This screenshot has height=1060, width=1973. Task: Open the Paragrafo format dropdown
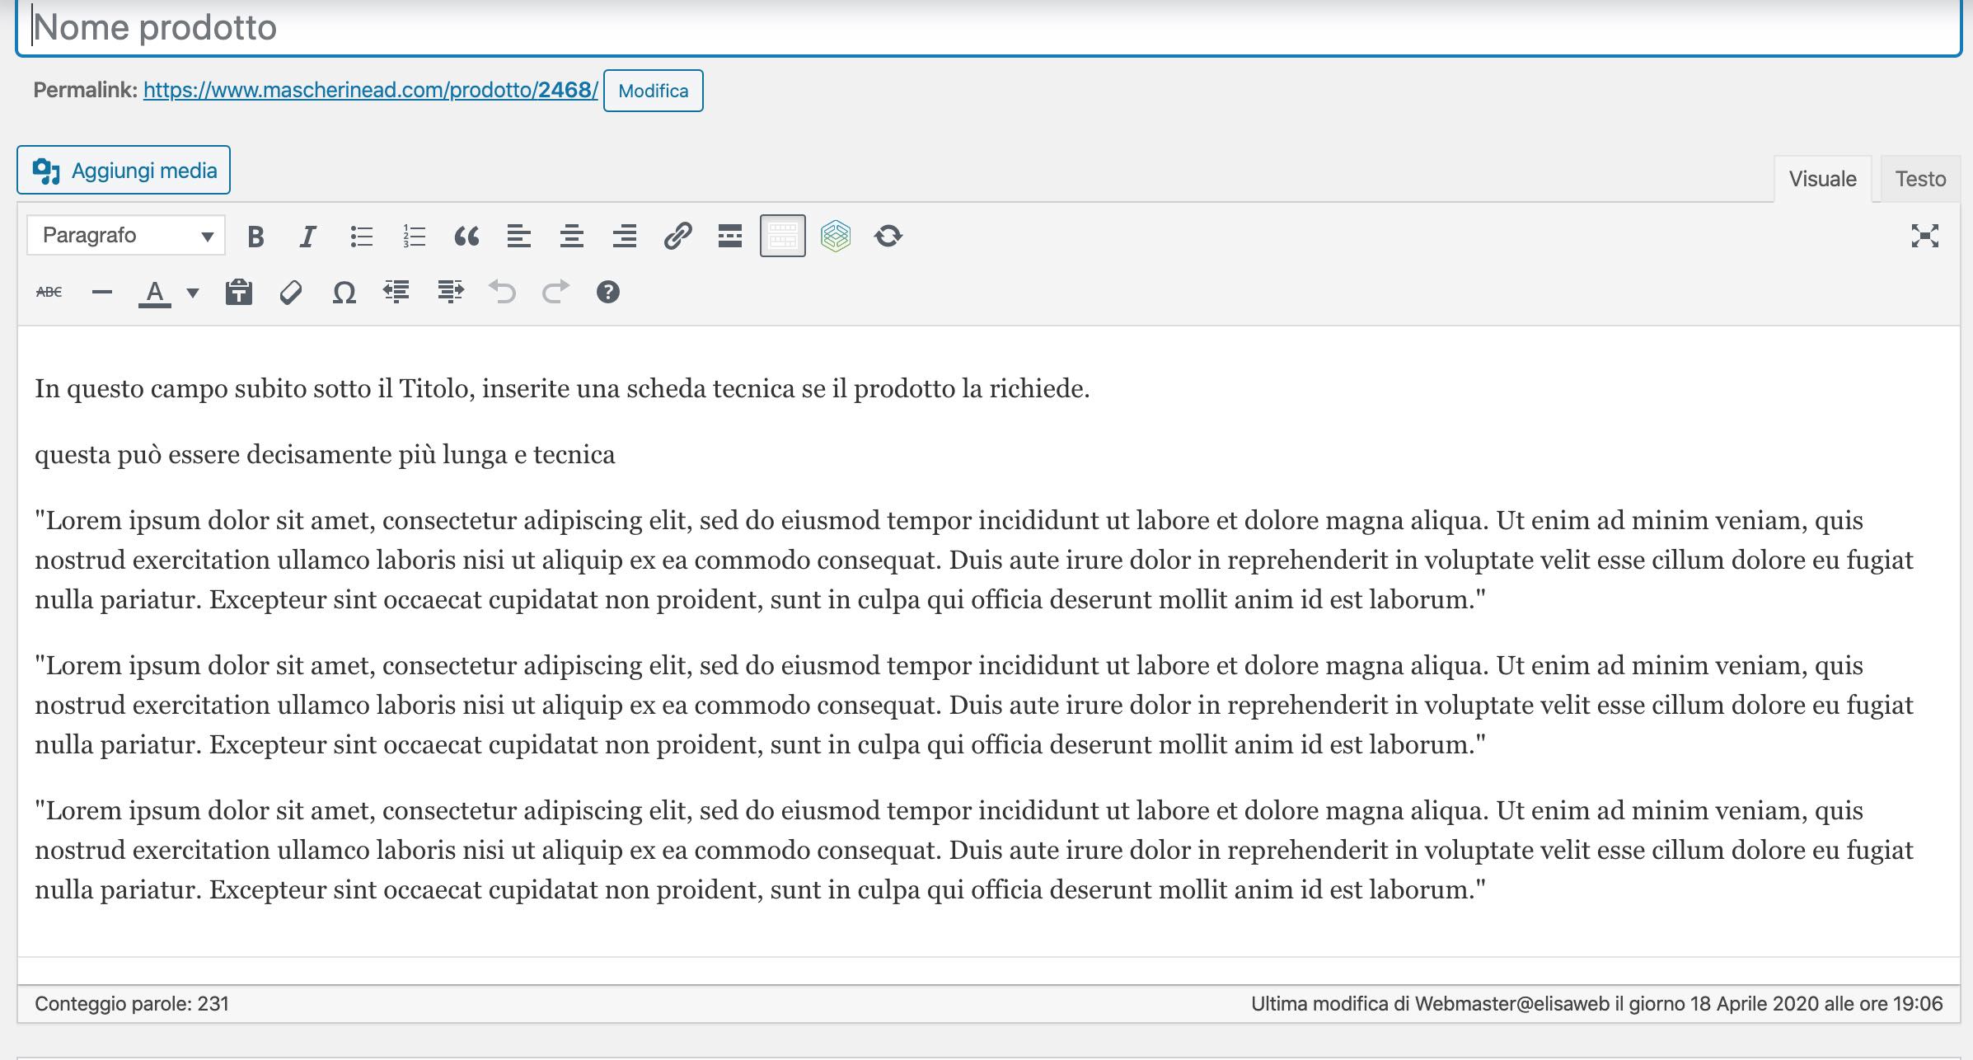tap(126, 236)
